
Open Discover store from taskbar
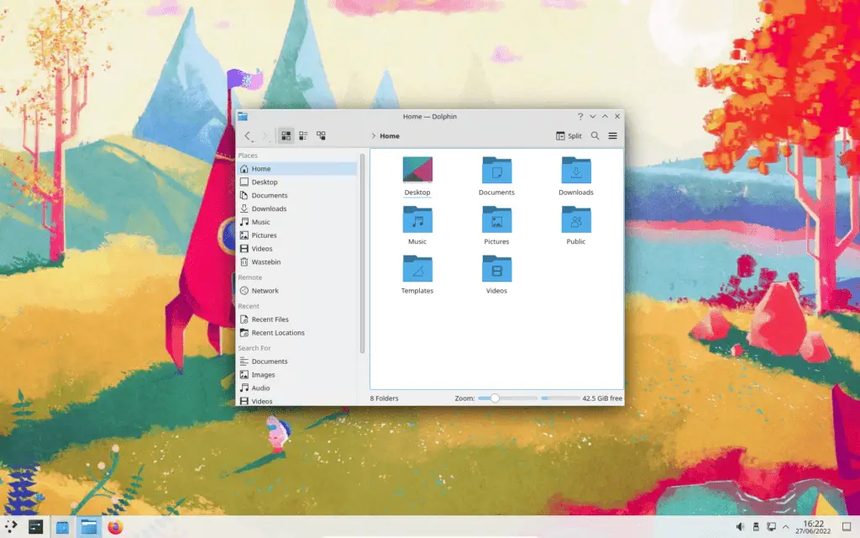(62, 527)
